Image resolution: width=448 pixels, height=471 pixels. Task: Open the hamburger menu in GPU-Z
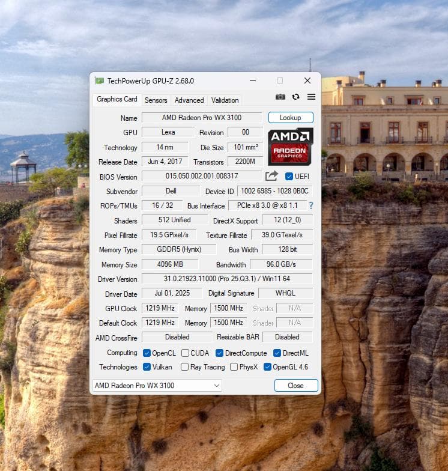coord(311,97)
